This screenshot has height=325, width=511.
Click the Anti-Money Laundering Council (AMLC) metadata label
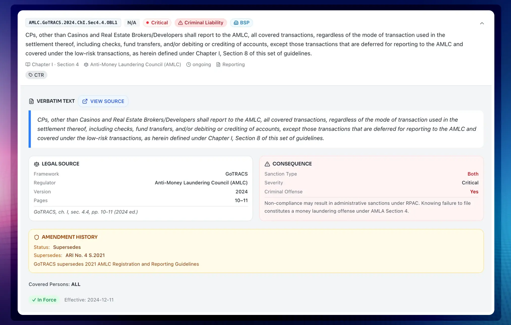click(x=136, y=64)
